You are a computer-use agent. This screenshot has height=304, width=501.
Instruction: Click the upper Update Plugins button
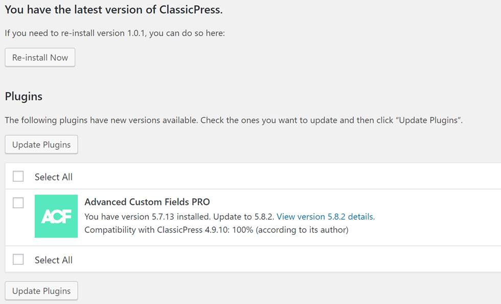pyautogui.click(x=41, y=145)
